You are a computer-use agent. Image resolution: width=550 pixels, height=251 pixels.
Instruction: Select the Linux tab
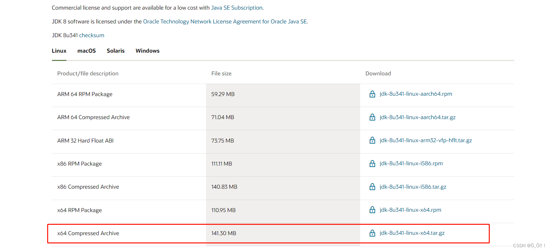coord(59,51)
